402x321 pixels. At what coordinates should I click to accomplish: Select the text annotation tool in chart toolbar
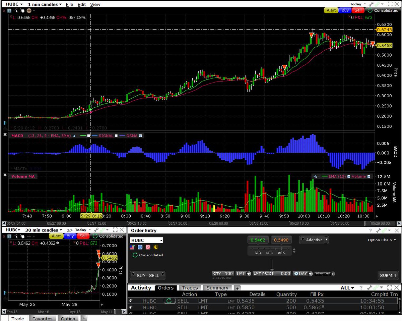tap(9, 10)
